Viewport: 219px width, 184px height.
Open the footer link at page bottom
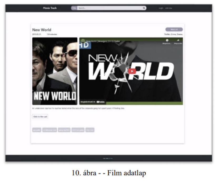pos(108,158)
